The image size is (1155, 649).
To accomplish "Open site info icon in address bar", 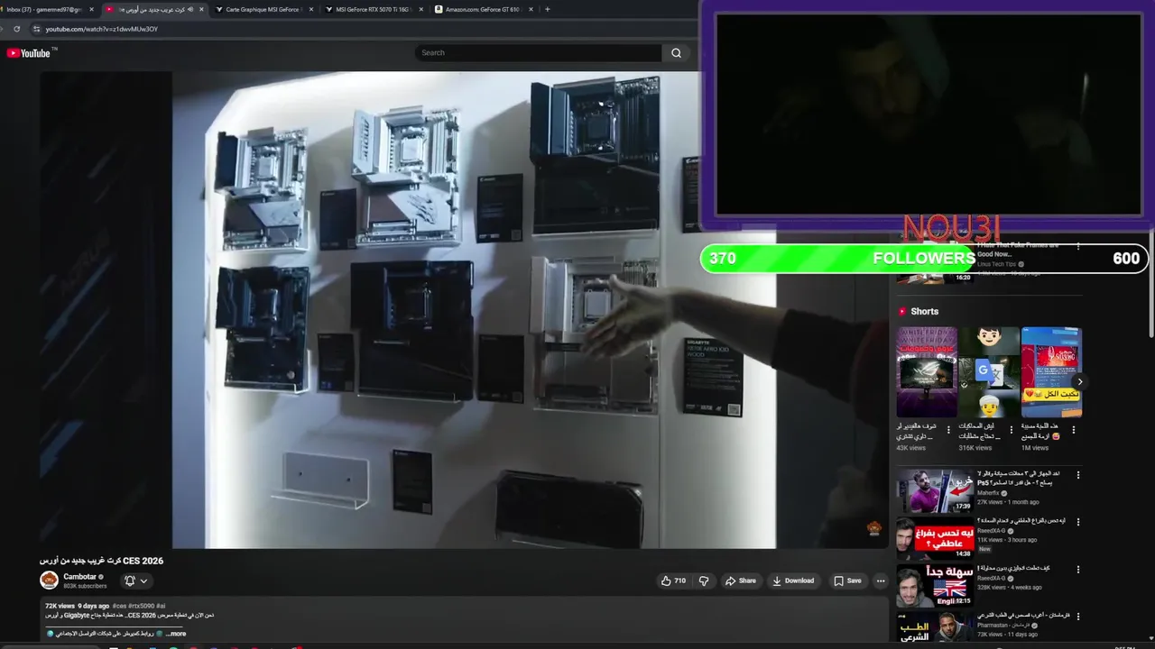I will 37,29.
